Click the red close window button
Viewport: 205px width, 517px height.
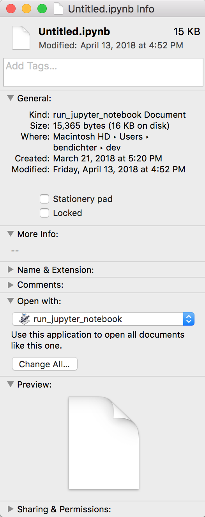pos(11,9)
